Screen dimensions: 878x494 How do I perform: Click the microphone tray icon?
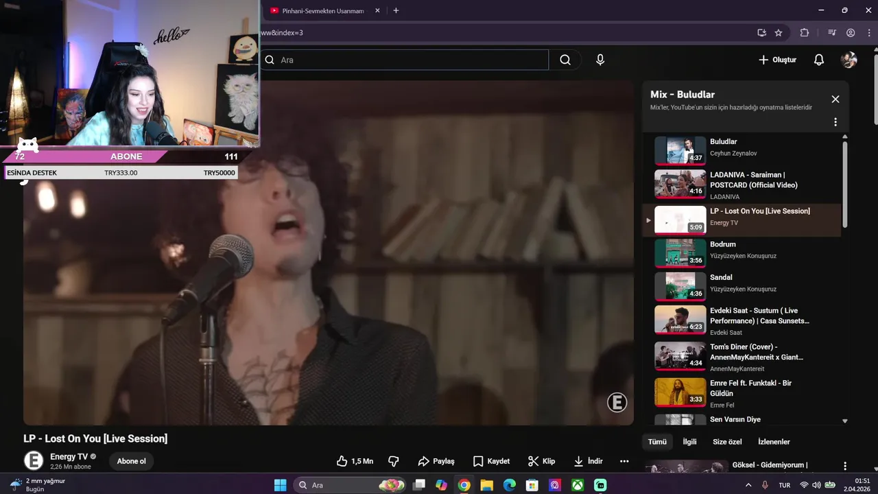pos(765,485)
